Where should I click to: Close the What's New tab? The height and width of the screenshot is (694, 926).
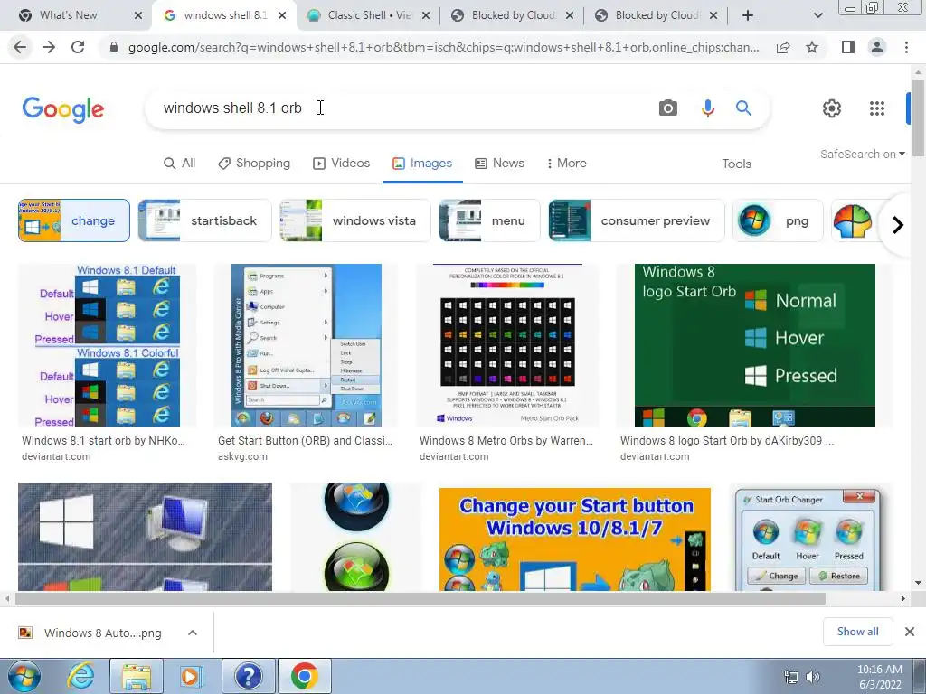click(x=138, y=15)
